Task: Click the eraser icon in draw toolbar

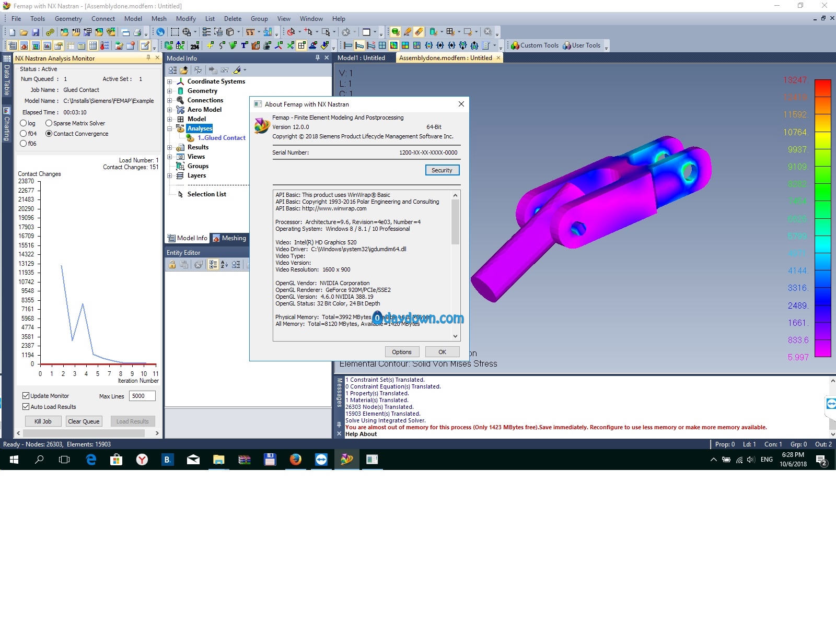Action: pos(419,32)
